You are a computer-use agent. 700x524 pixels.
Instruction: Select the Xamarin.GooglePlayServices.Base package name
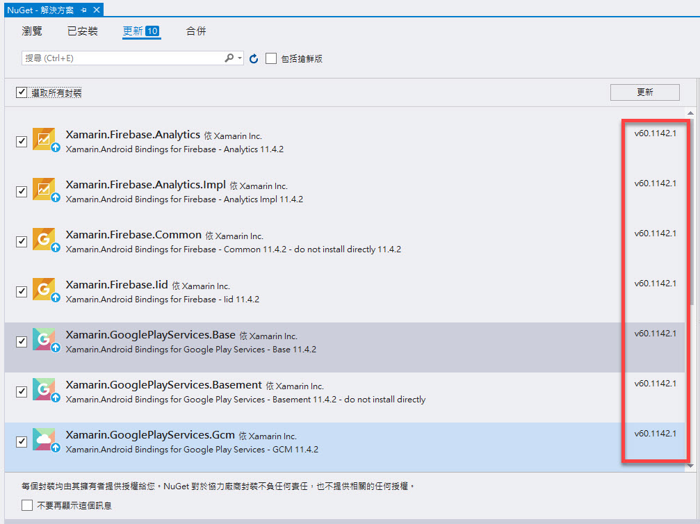(x=150, y=335)
